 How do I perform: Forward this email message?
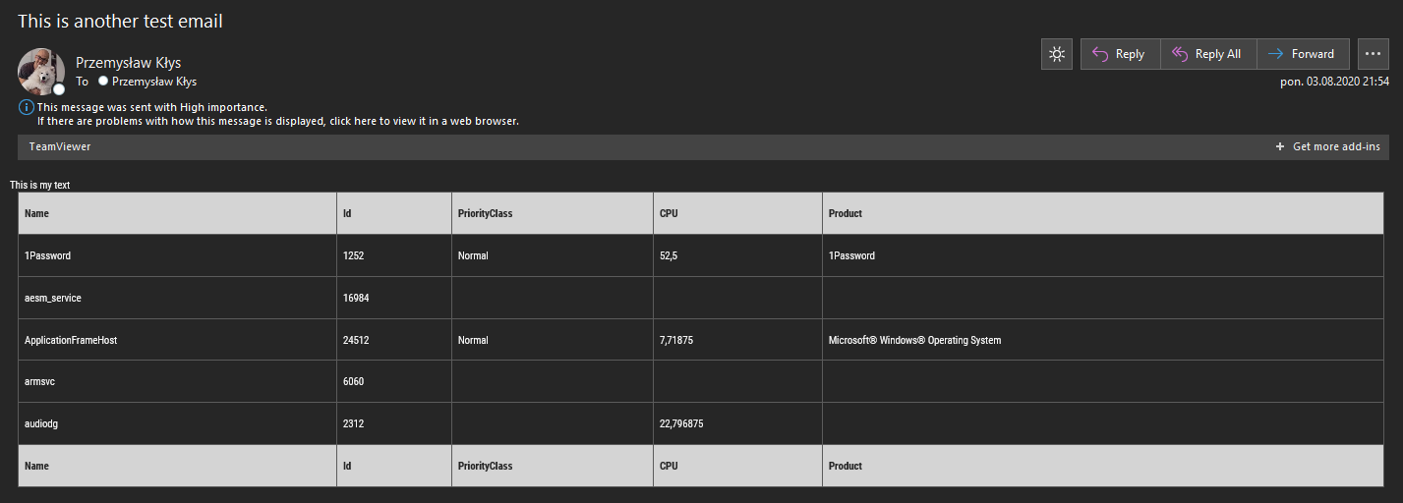1302,54
